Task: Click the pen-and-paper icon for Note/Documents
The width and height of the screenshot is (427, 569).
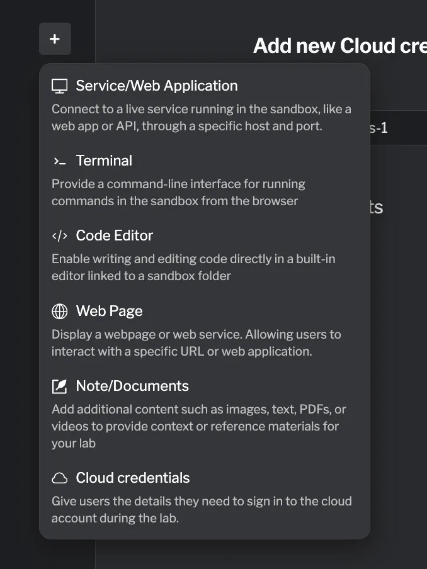Action: pos(59,386)
